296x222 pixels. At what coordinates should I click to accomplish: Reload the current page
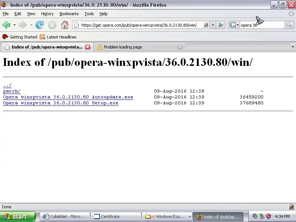tap(40, 25)
